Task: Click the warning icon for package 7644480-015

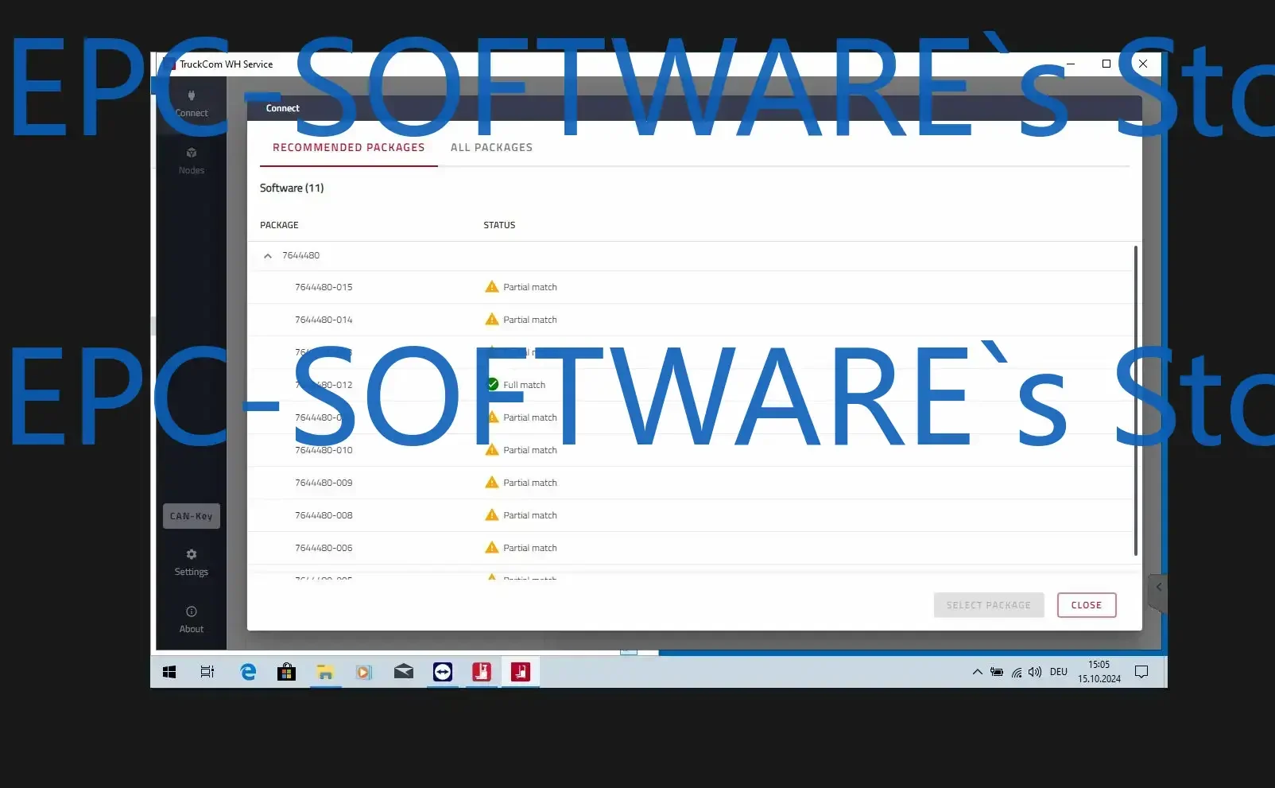Action: coord(492,287)
